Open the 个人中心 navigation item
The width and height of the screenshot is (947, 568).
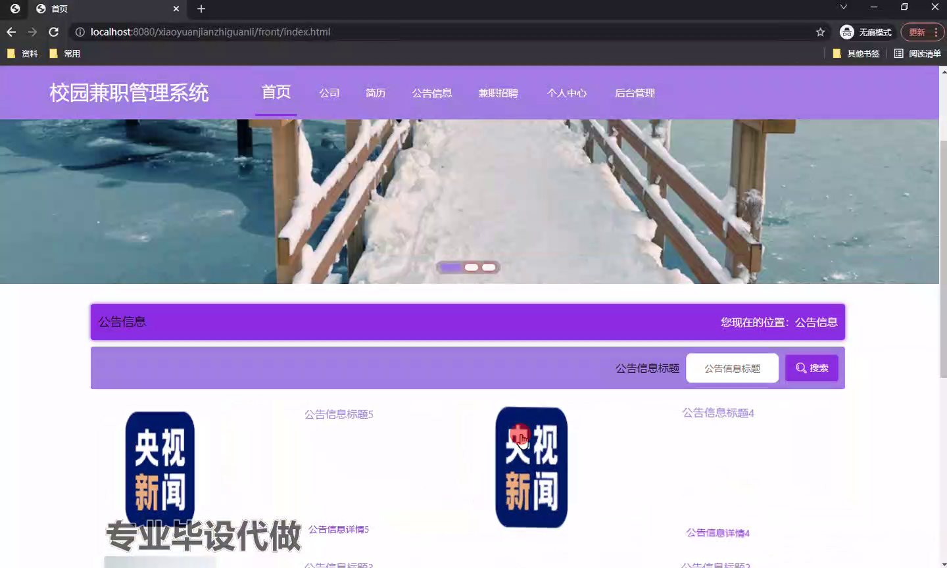(x=567, y=93)
